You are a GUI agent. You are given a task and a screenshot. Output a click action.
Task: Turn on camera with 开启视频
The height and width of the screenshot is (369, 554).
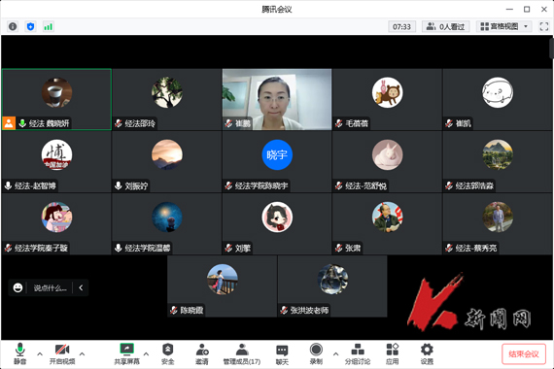tap(62, 353)
